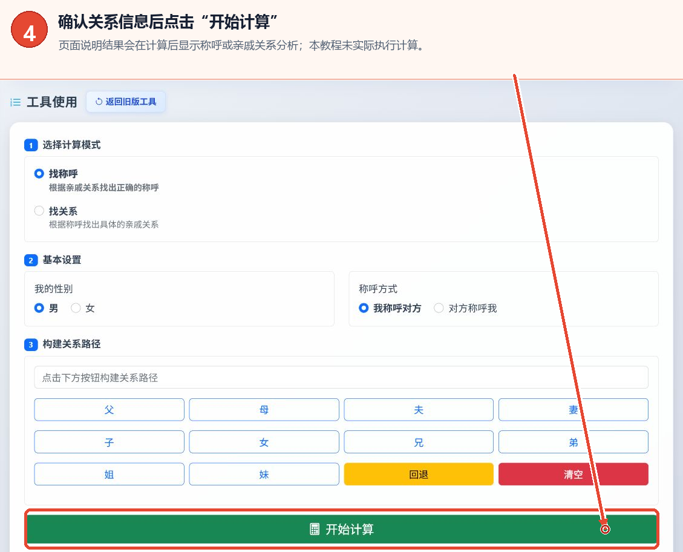Screen dimensions: 683x552
Task: Add 妹 to the relationship path
Action: pos(264,474)
